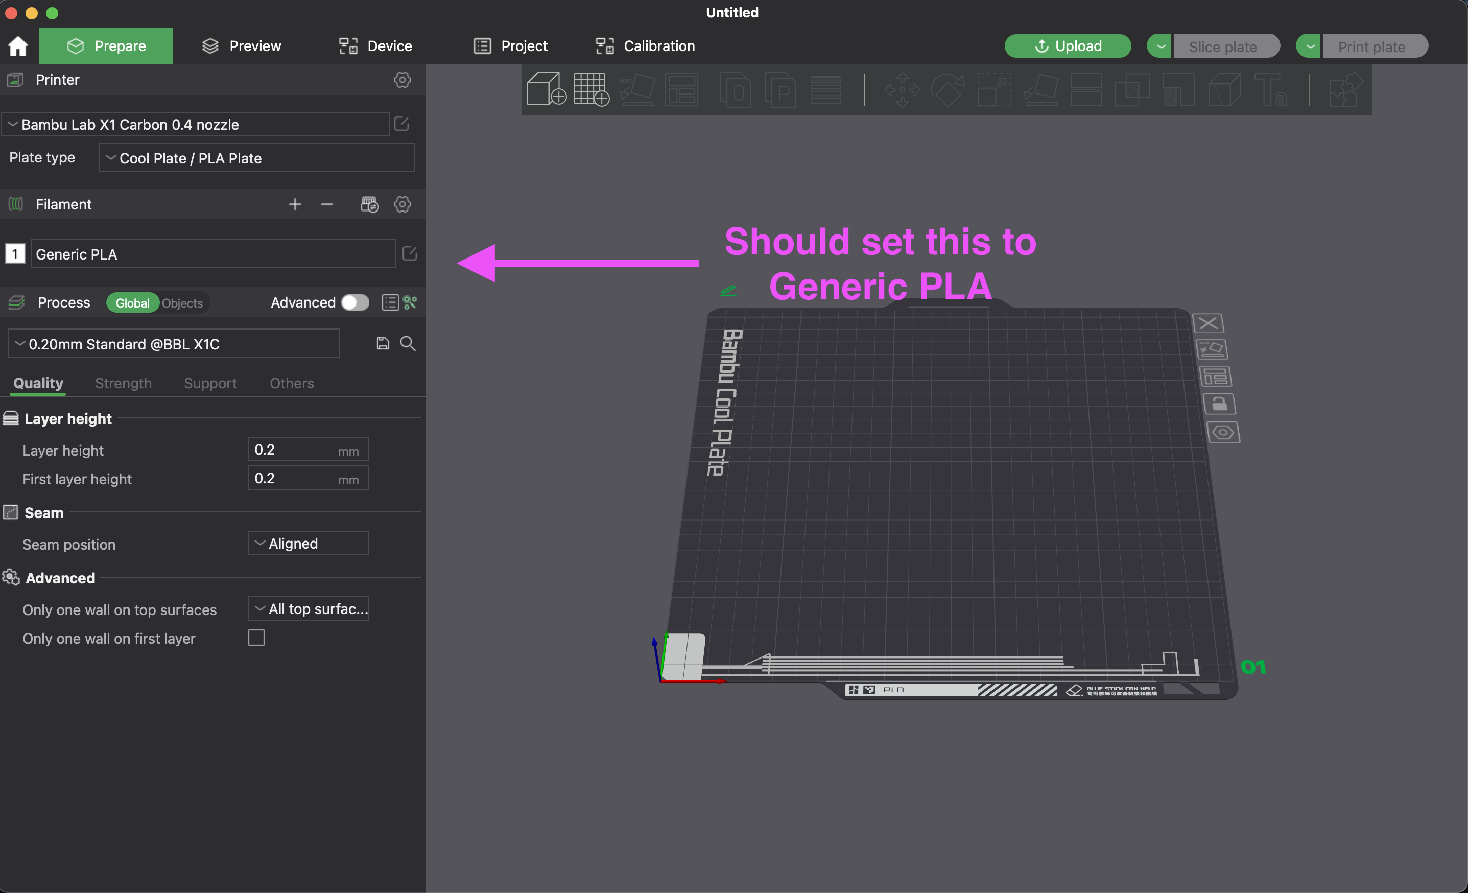Click the process parameter list icon
The image size is (1468, 893).
coord(390,302)
